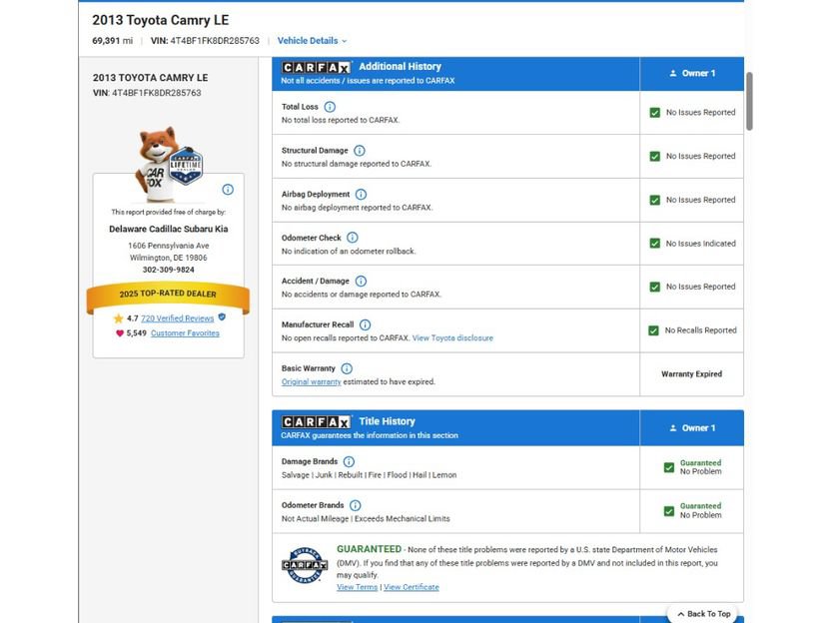Click the Odometer Brands info icon
831x623 pixels.
point(356,505)
